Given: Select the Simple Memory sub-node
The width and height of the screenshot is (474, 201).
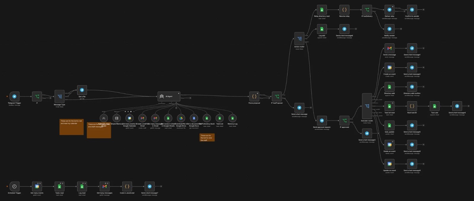Looking at the screenshot, I should (117, 118).
